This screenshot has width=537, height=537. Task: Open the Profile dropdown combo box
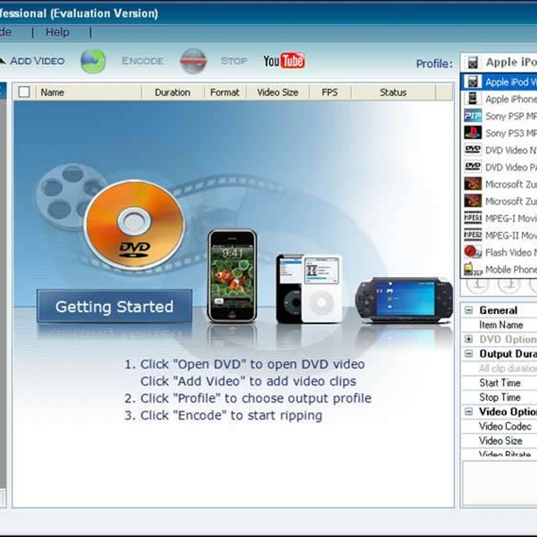tap(499, 62)
